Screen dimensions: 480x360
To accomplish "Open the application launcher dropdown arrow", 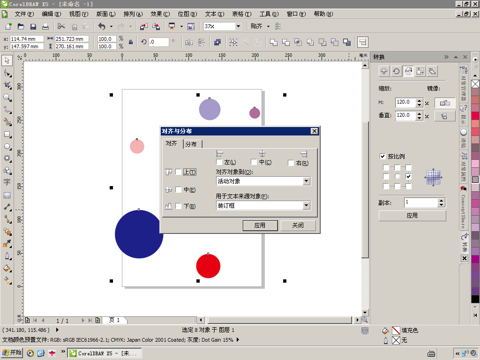I will click(181, 26).
